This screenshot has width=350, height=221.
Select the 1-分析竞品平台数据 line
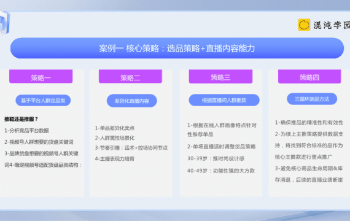(x=26, y=131)
